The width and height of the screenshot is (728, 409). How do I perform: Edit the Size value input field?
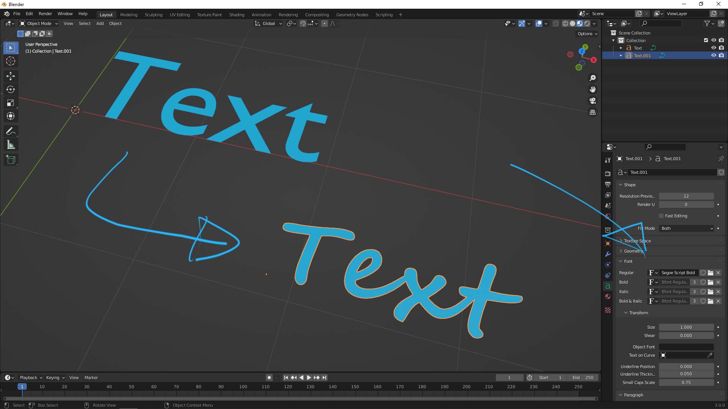[686, 327]
